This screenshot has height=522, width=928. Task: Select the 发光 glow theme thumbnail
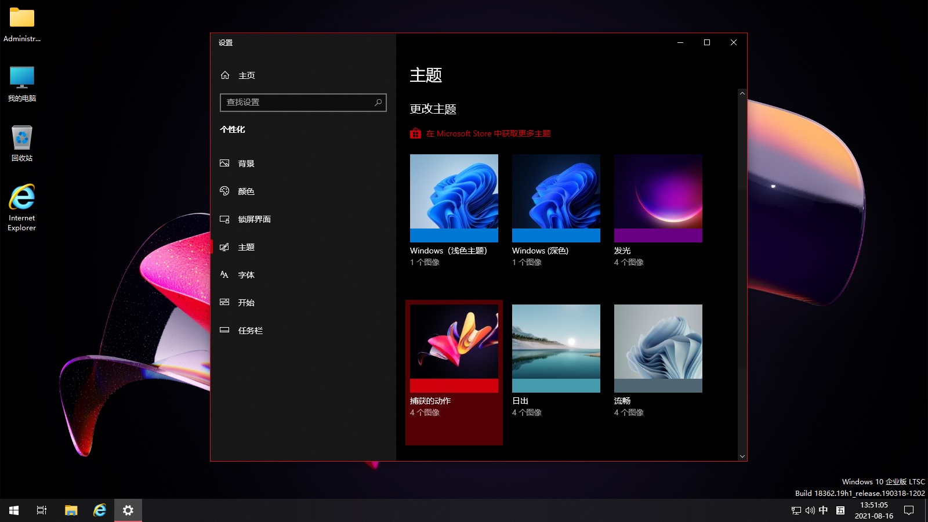tap(658, 198)
